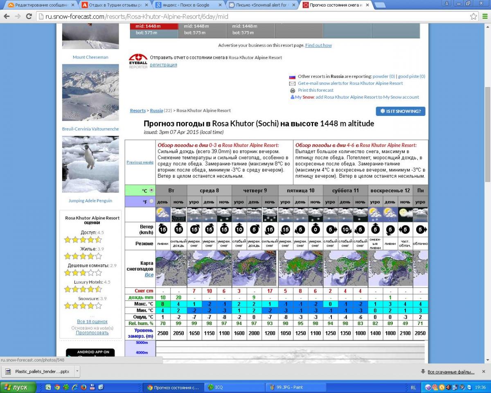Click the Проголосовать link
This screenshot has width=491, height=393.
click(92, 333)
